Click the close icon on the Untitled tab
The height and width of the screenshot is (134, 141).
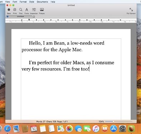coord(8,16)
